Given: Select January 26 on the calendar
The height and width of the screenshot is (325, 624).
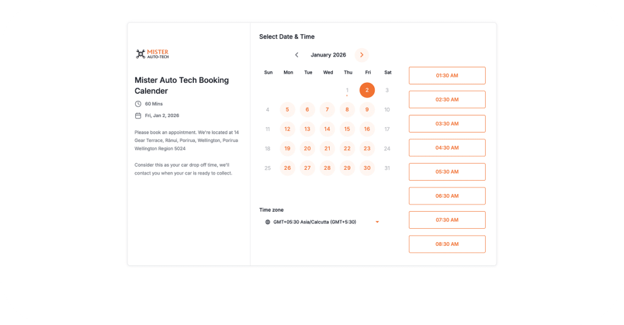Looking at the screenshot, I should (288, 168).
